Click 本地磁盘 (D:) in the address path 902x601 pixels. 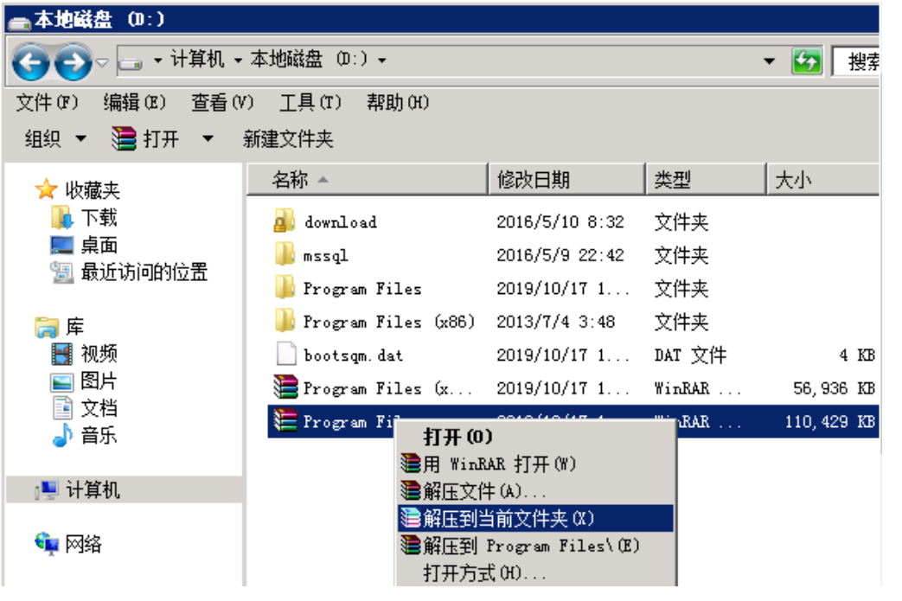309,60
